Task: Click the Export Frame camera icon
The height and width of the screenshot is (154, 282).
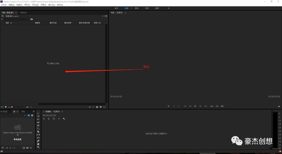Action: point(222,106)
